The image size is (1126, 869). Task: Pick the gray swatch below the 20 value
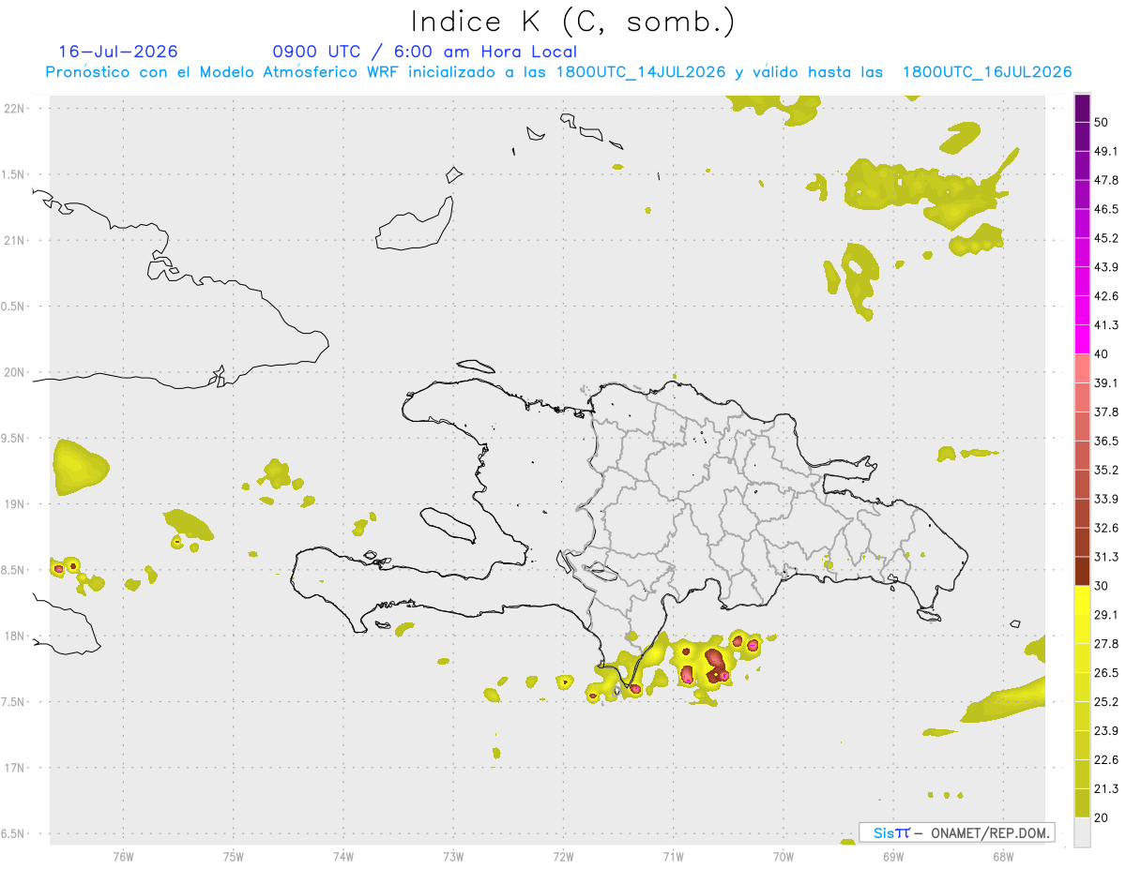[1082, 832]
